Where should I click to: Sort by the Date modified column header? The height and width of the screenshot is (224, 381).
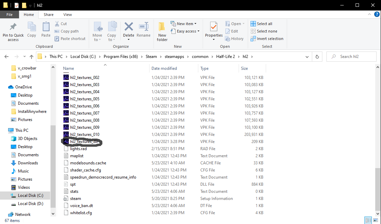tap(164, 68)
